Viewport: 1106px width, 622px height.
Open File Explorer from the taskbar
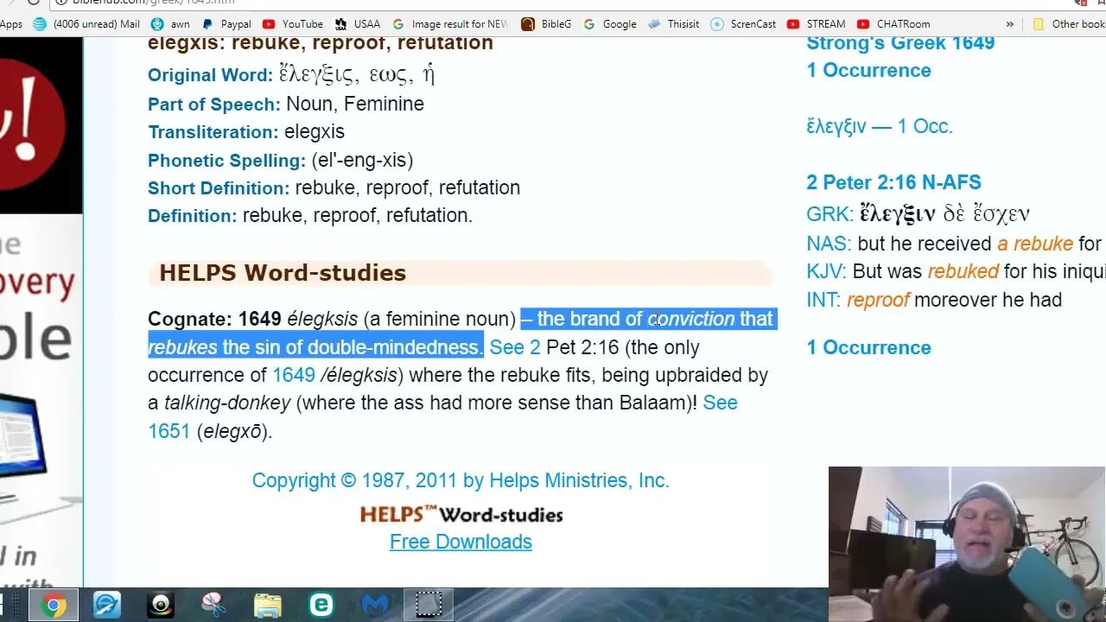[x=268, y=606]
